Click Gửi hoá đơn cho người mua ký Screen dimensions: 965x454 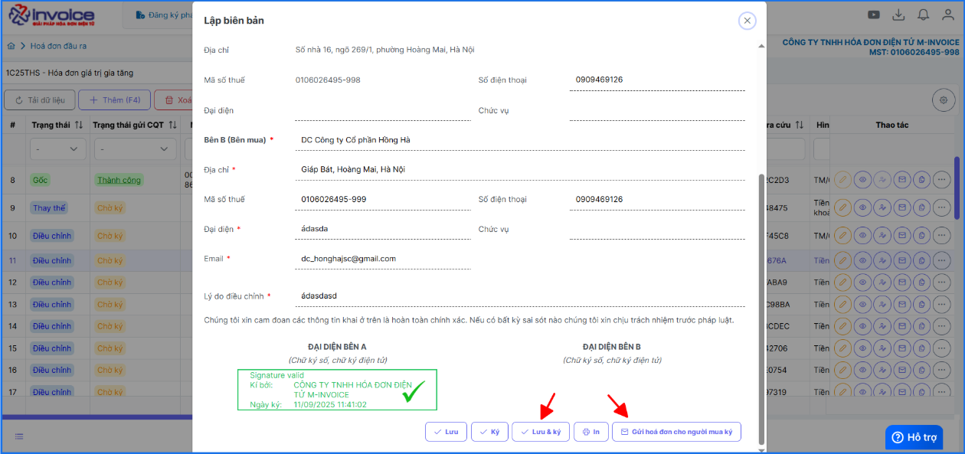pos(676,432)
